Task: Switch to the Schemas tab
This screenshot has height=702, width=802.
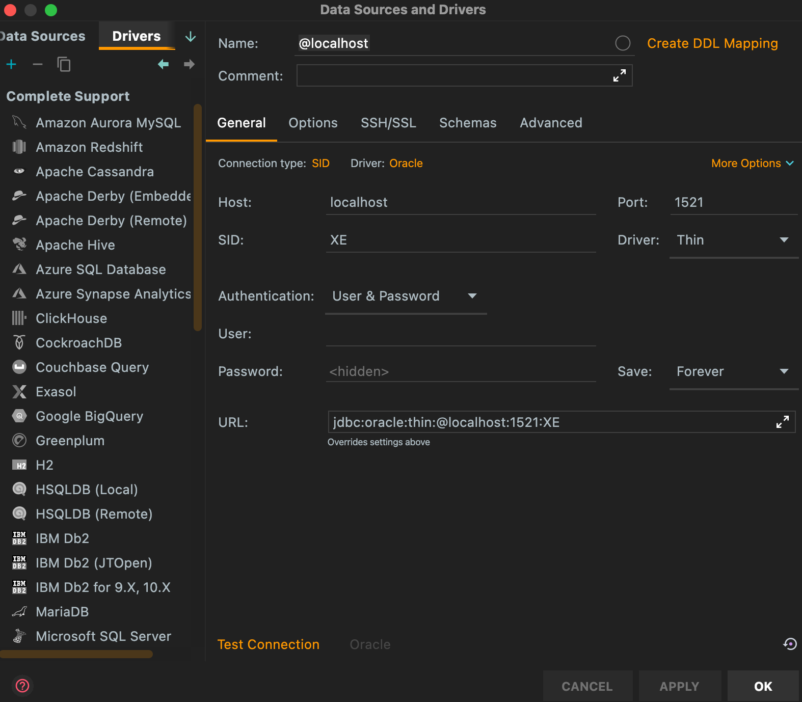Action: (468, 123)
